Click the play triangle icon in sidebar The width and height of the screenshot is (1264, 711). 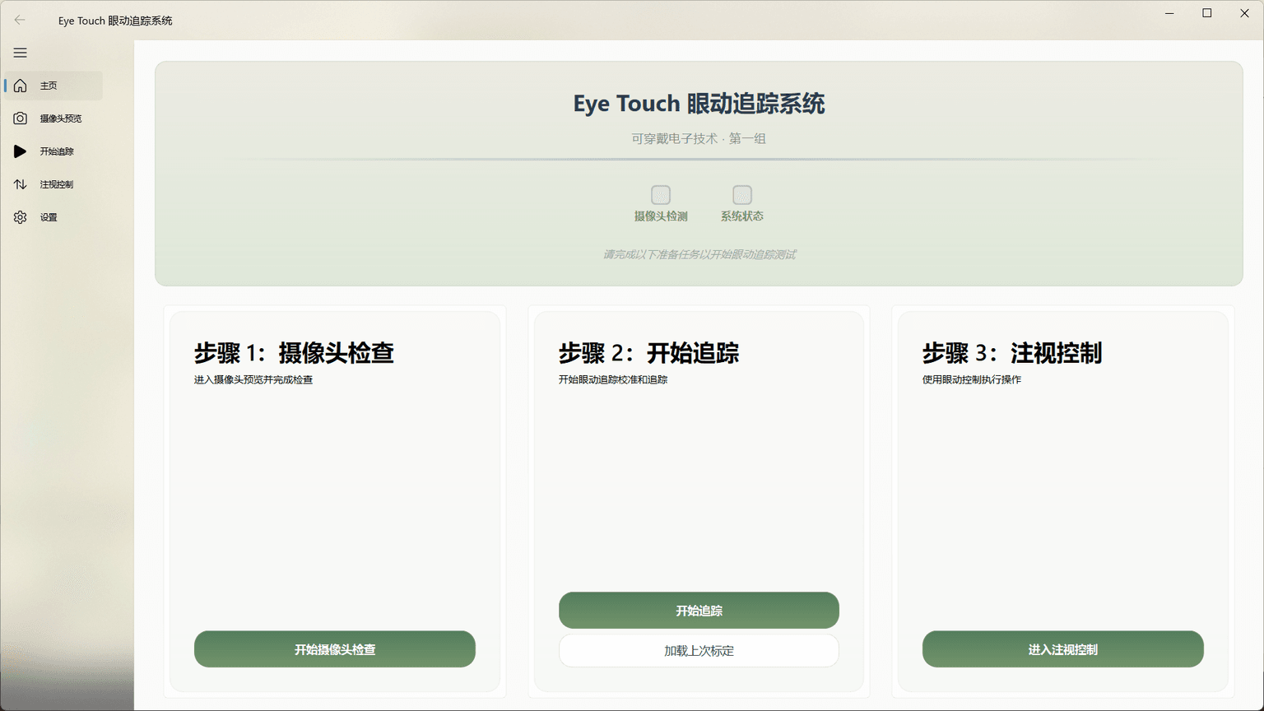pos(20,151)
